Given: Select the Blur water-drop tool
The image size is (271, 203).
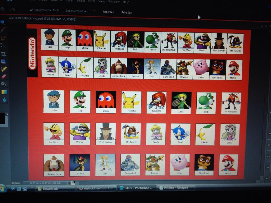Looking at the screenshot, I should pos(4,100).
